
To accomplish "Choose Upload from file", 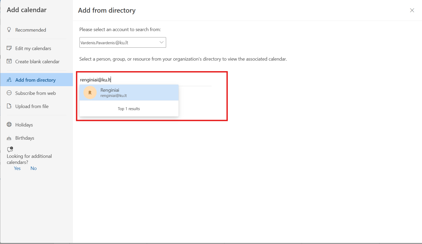I will tap(36, 106).
